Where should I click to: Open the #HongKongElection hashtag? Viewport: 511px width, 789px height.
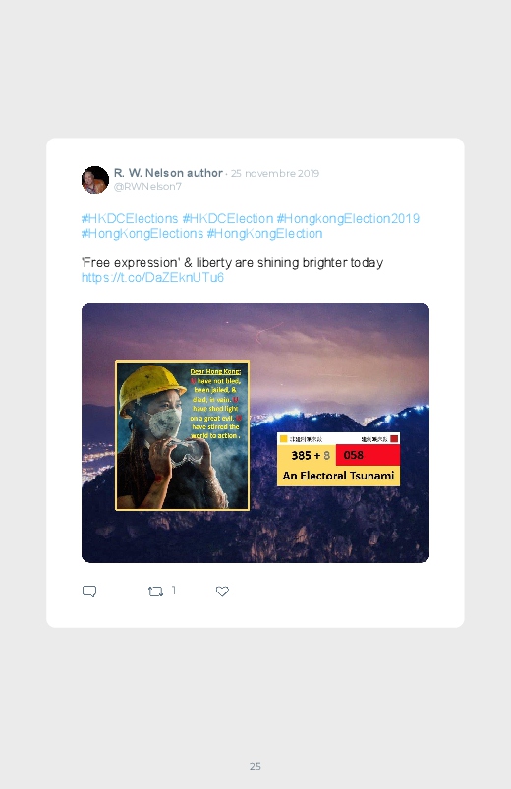pyautogui.click(x=264, y=234)
